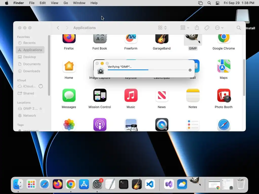
Task: Click the Edit Tags toolbar icon
Action: point(207,28)
